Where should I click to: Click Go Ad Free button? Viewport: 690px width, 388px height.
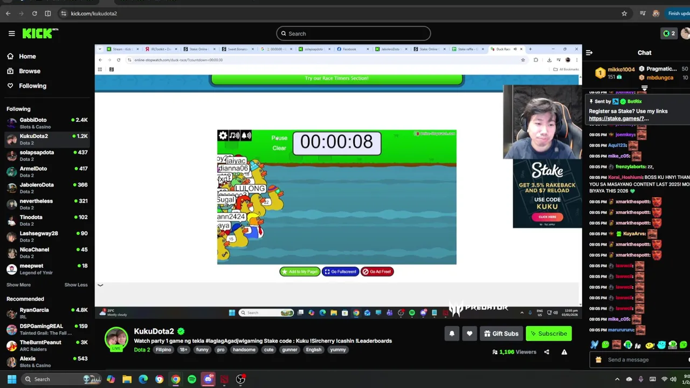click(377, 272)
